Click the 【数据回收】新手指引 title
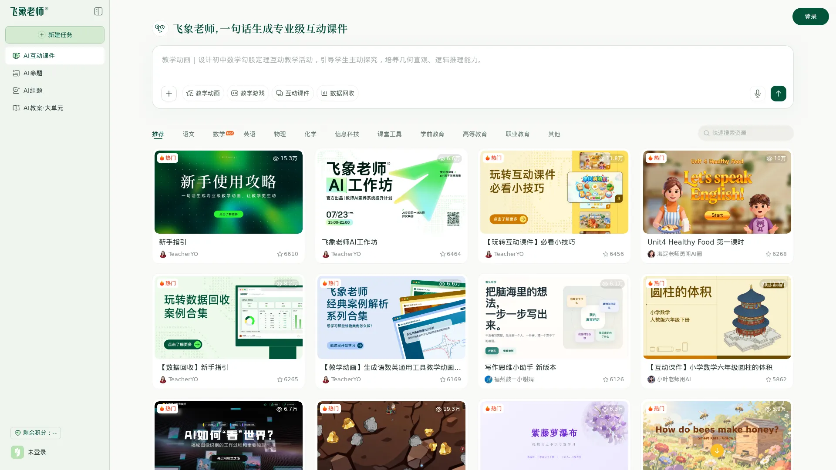Screen dimensions: 836x470 [193, 367]
